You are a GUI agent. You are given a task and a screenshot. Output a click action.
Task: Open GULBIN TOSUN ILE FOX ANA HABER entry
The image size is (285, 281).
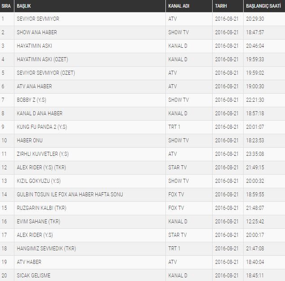tap(70, 195)
